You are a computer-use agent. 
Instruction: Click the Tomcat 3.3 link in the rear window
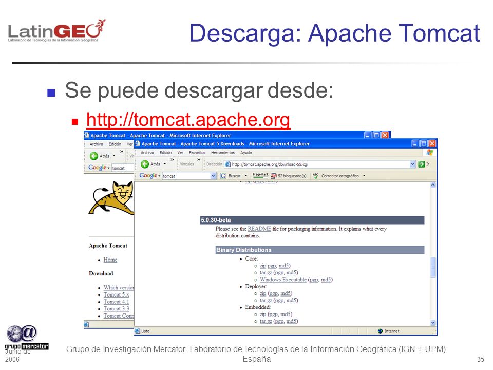[117, 309]
